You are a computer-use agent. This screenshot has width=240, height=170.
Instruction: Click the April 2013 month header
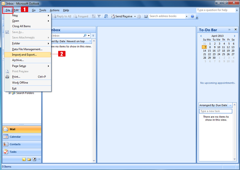[217, 36]
